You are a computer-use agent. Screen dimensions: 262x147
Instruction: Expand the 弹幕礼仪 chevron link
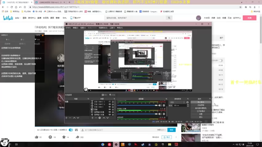pyautogui.click(x=161, y=130)
